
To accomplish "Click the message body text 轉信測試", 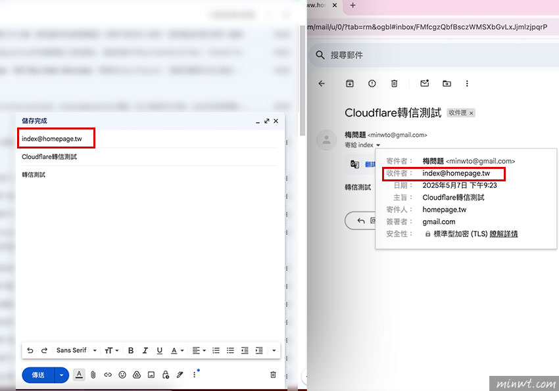I will 34,175.
